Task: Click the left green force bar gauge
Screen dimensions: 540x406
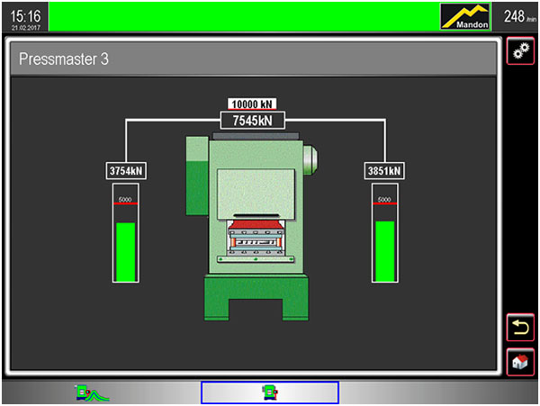Action: pyautogui.click(x=126, y=250)
